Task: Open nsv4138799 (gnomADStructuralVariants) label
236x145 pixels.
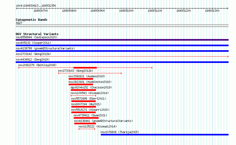Action: click(x=45, y=48)
